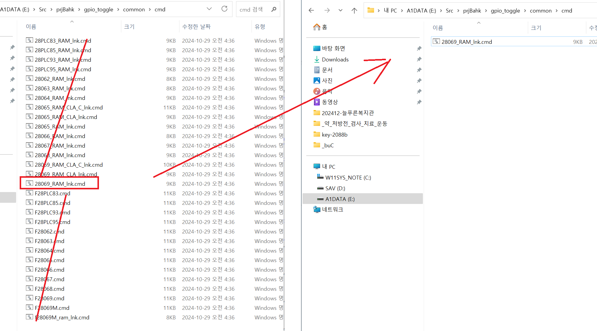Unpin the Desktop quick access pin
Viewport: 597px width, 331px height.
tap(419, 48)
